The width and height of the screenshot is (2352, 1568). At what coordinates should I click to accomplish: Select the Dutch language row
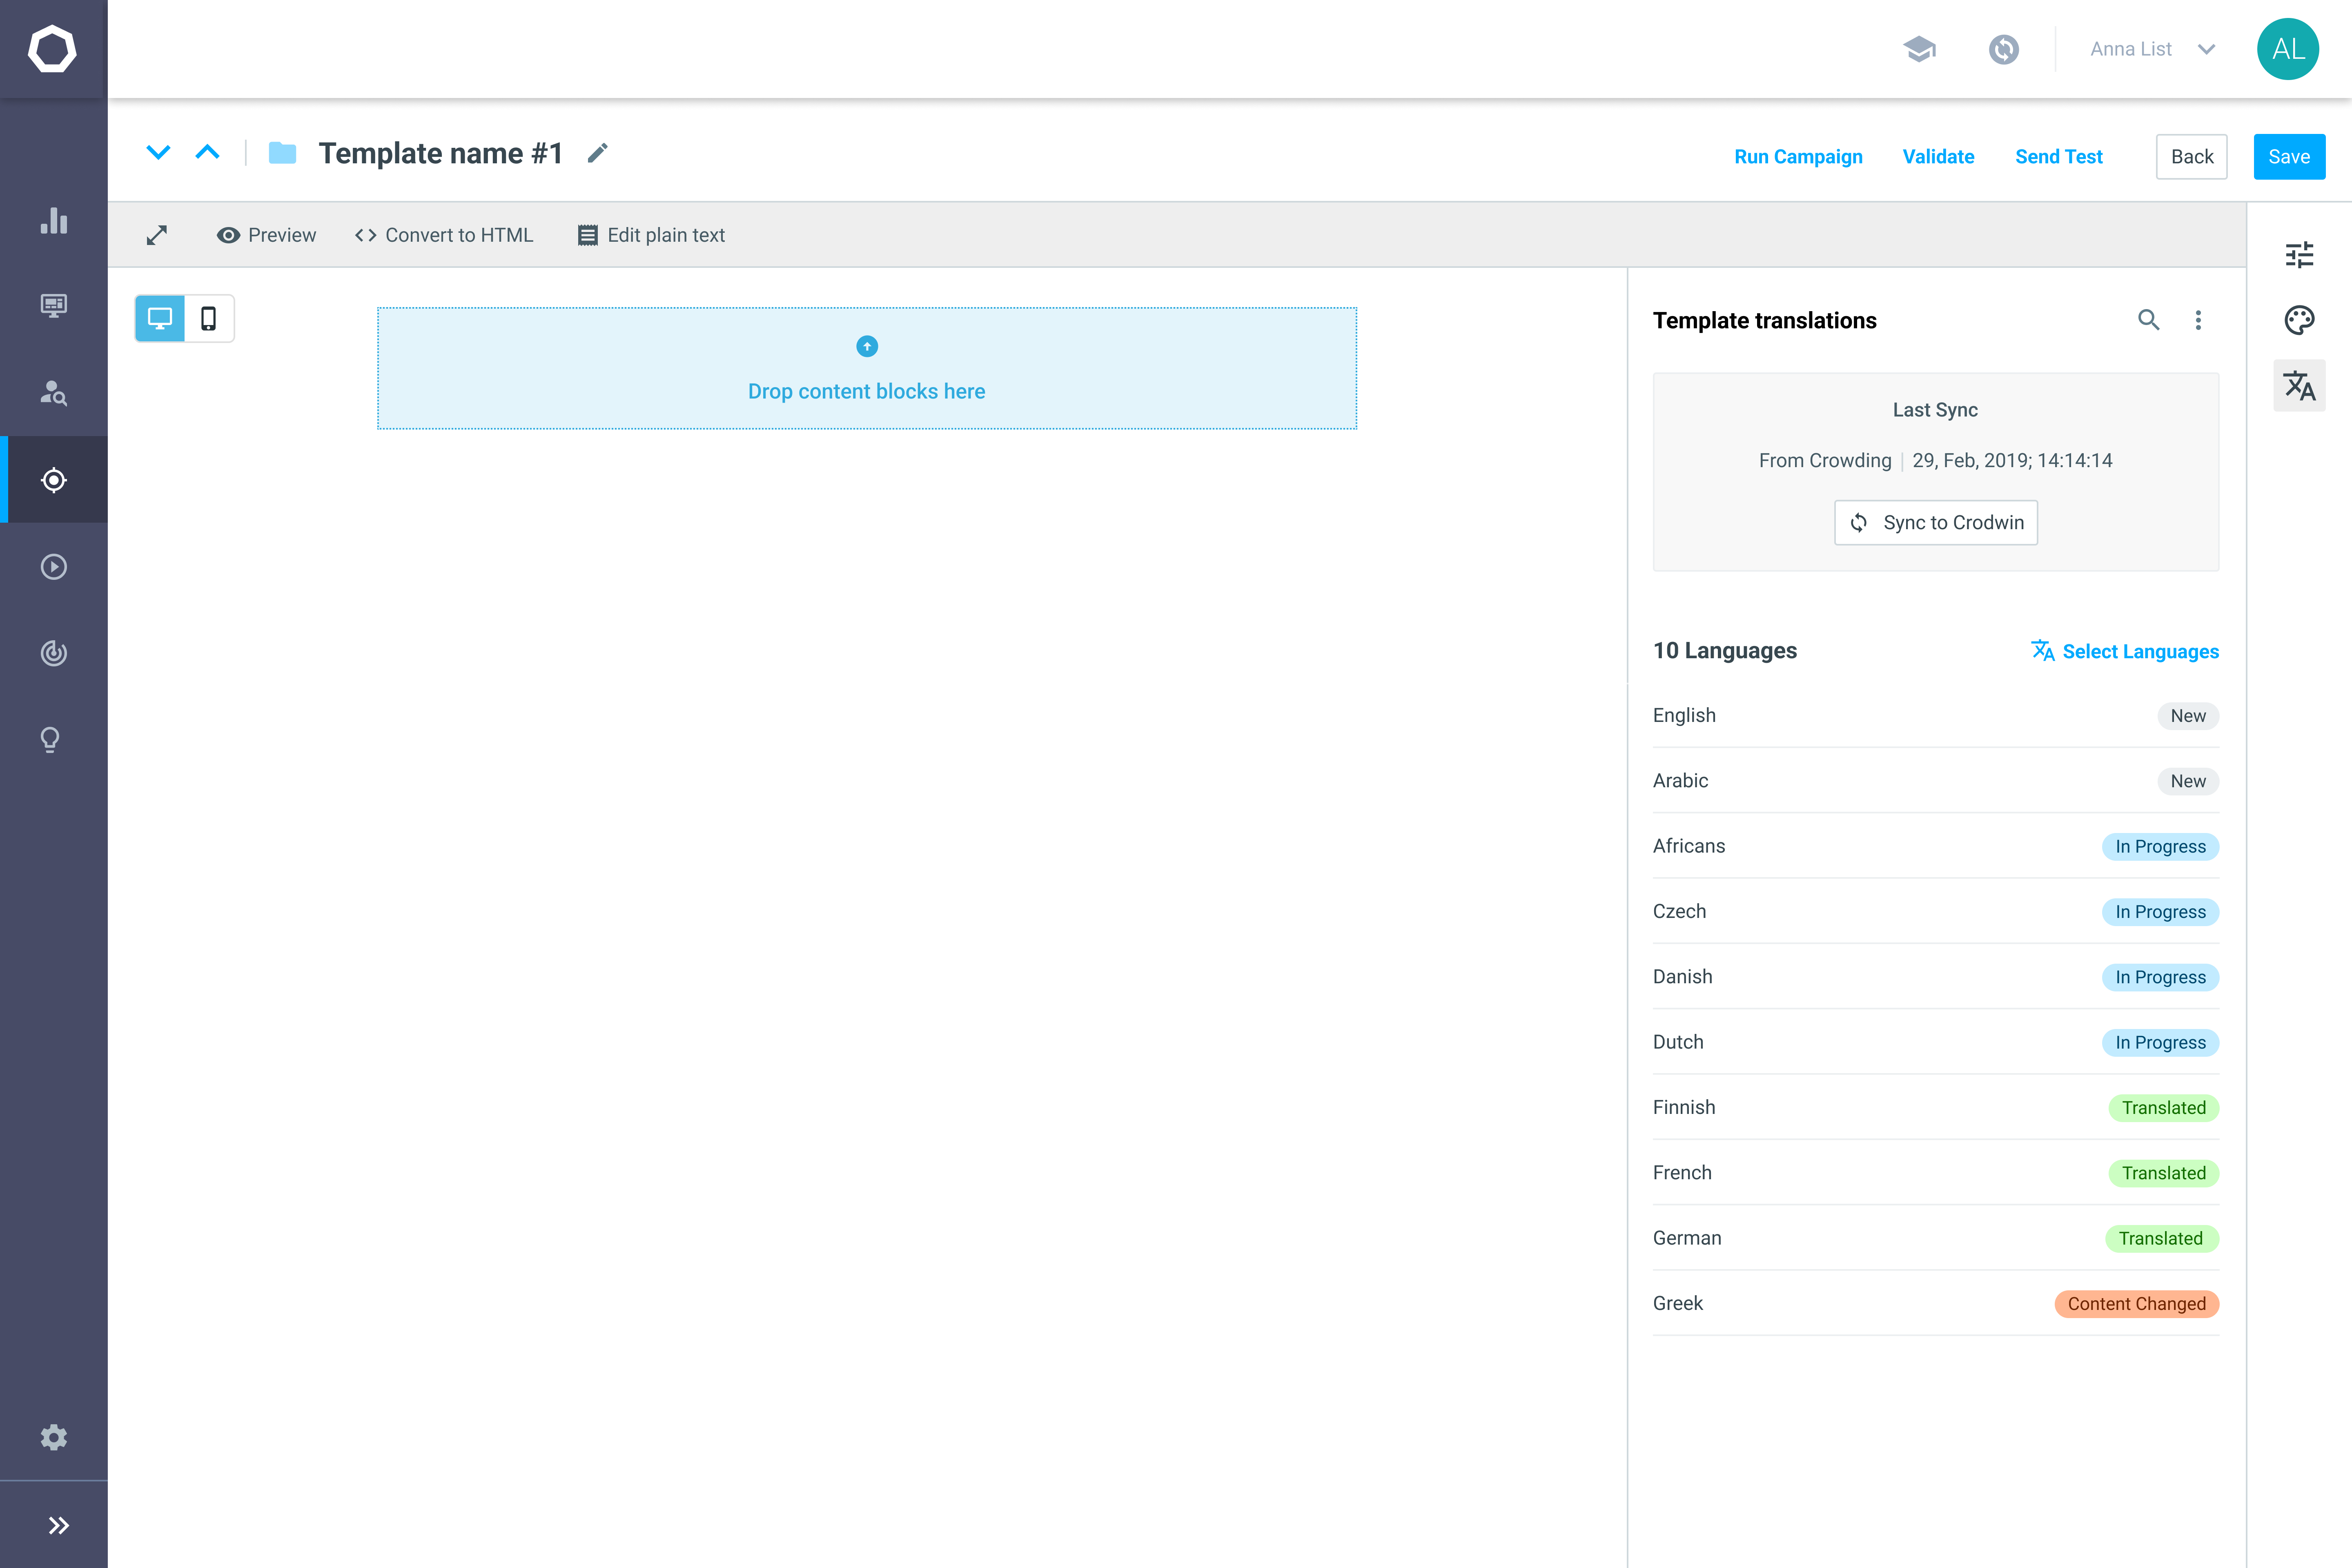1936,1043
